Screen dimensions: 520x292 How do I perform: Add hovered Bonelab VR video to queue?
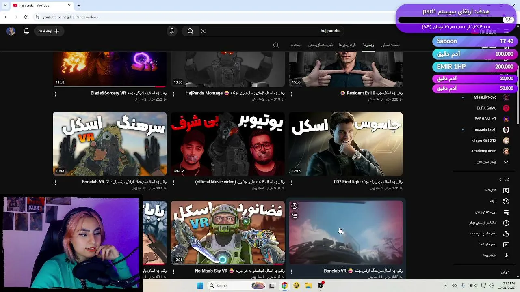coord(295,216)
